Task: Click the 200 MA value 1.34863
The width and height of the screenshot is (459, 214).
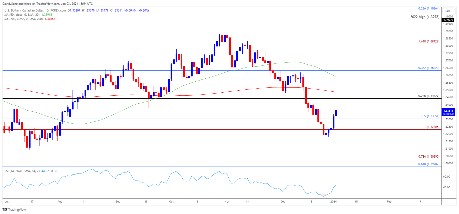Action: coord(50,19)
